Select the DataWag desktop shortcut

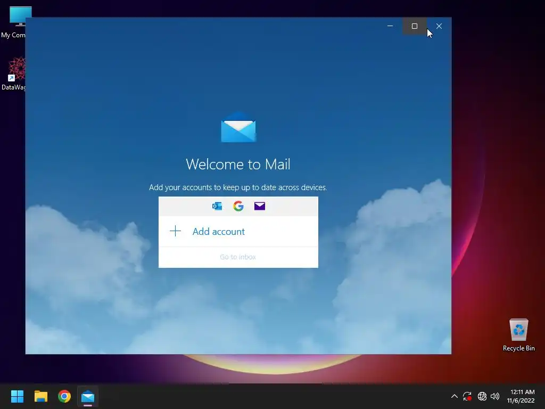pyautogui.click(x=13, y=73)
